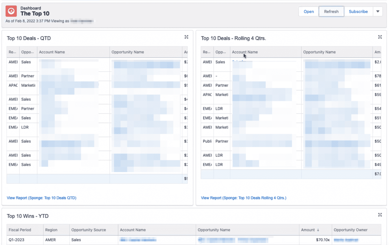The width and height of the screenshot is (389, 245).
Task: Refresh the dashboard
Action: point(331,11)
